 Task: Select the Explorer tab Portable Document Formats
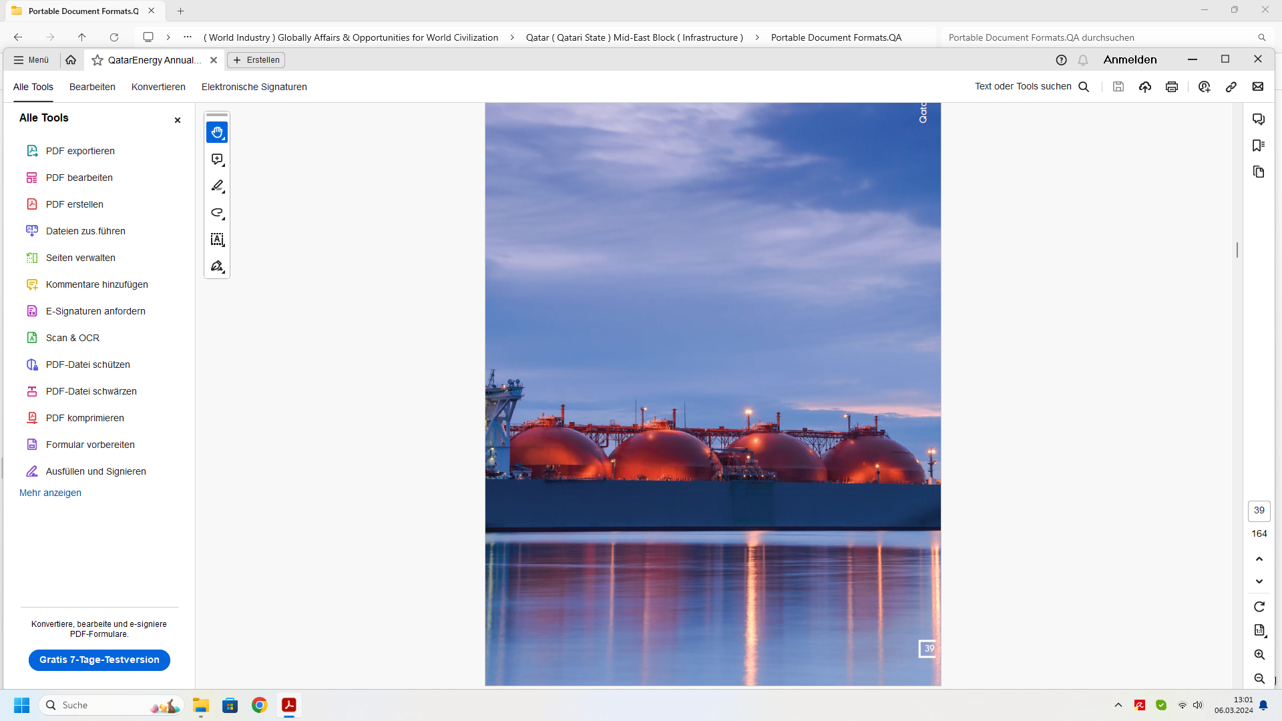[x=83, y=11]
